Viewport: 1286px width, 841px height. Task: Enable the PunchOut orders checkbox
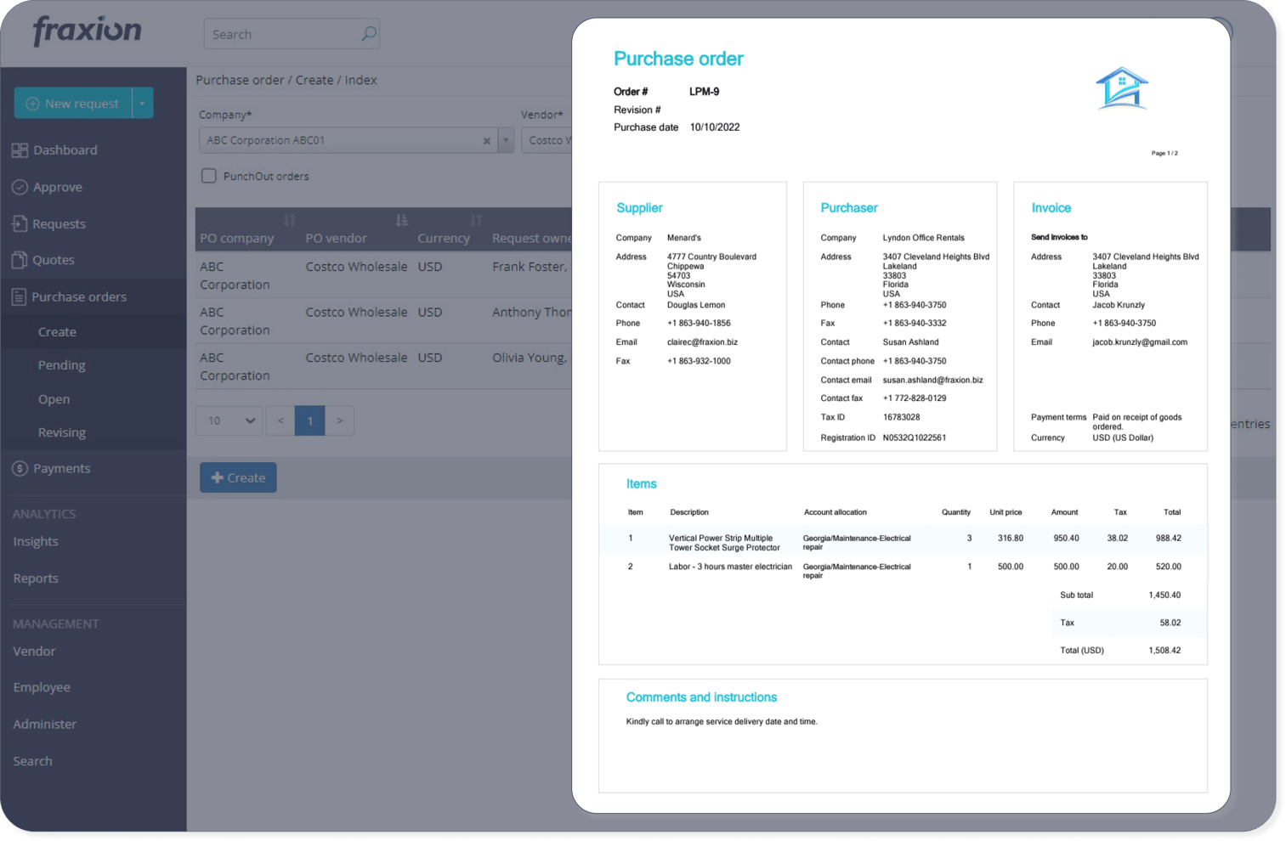tap(208, 176)
